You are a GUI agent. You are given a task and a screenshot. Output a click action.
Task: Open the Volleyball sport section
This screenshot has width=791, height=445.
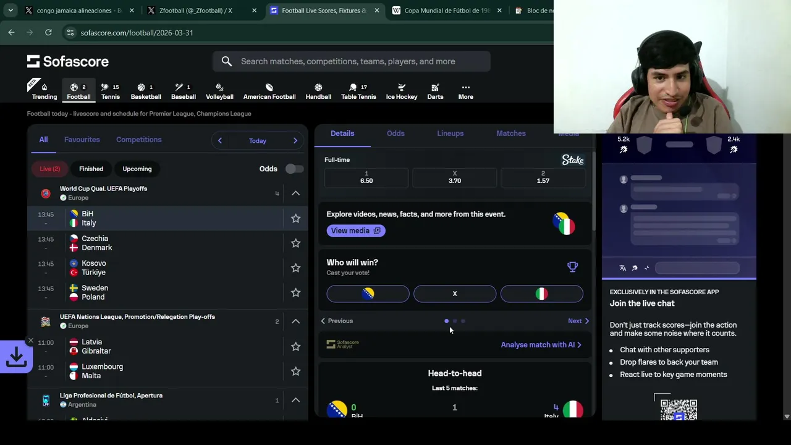click(x=219, y=91)
